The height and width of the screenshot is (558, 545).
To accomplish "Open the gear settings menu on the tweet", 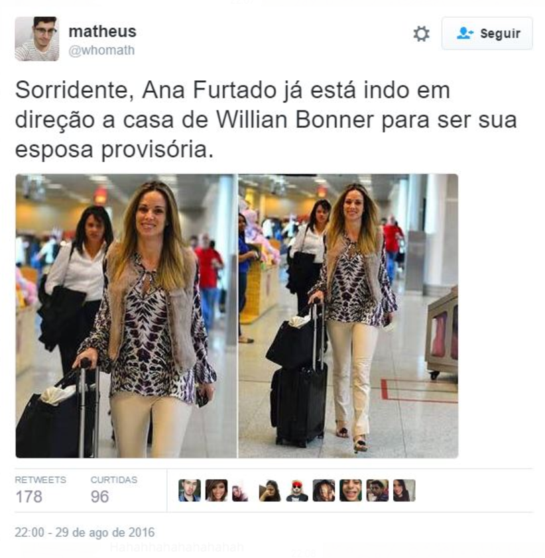I will pyautogui.click(x=422, y=34).
